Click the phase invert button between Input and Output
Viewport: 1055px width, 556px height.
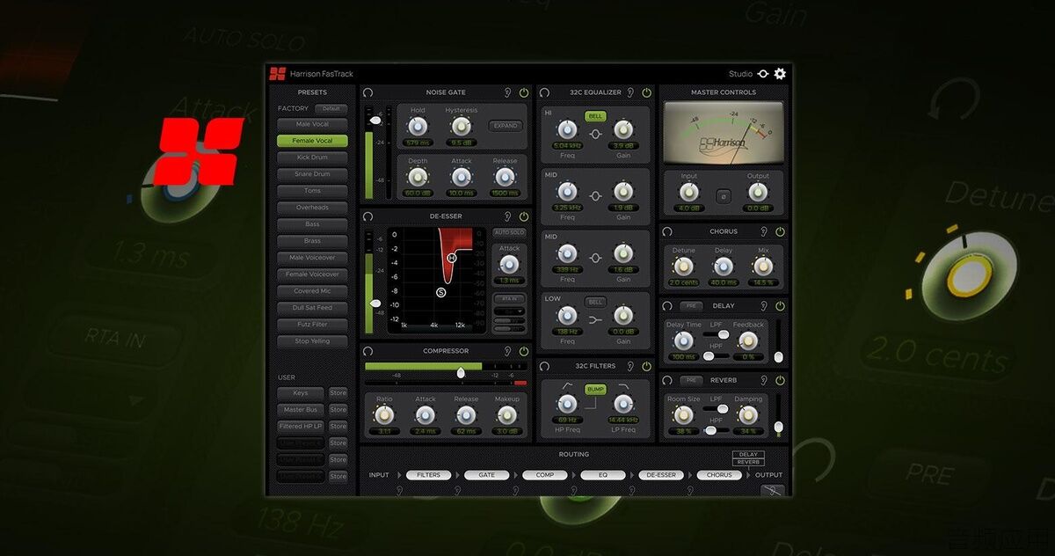point(724,195)
